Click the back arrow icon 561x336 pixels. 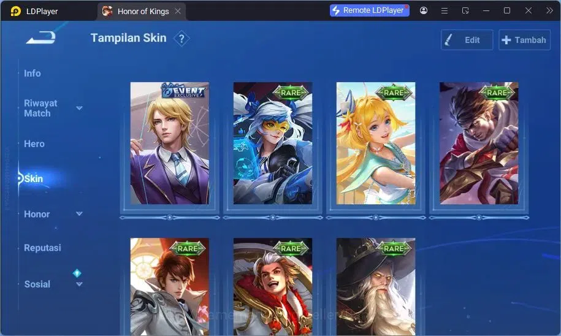click(x=41, y=37)
